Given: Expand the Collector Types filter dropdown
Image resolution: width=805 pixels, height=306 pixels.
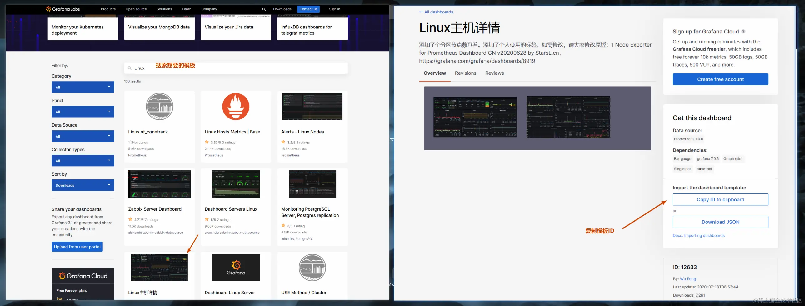Looking at the screenshot, I should pos(83,161).
